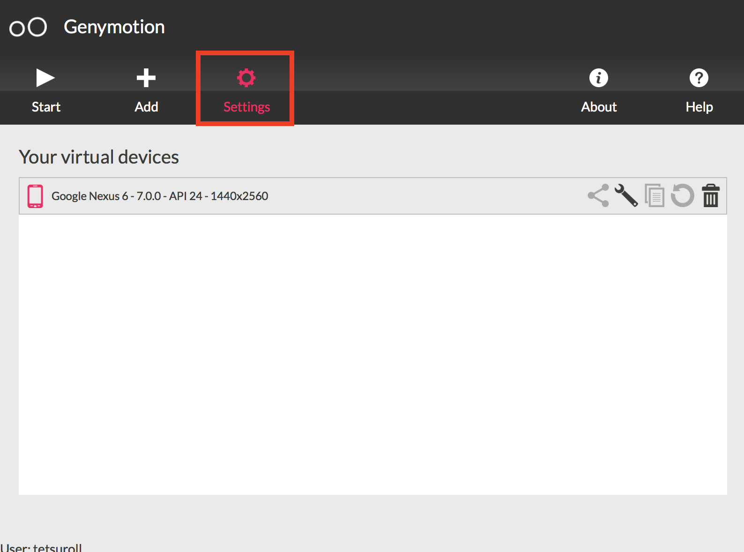
Task: Open wrench configuration for Nexus 6
Action: coord(626,195)
